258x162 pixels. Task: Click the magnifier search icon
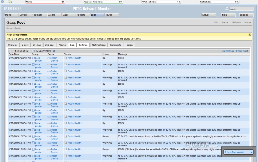coord(227,9)
